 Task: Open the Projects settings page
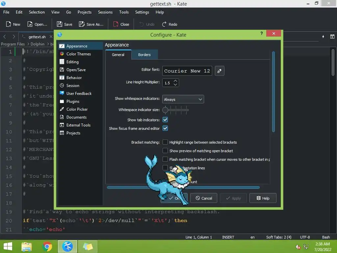pyautogui.click(x=80, y=133)
